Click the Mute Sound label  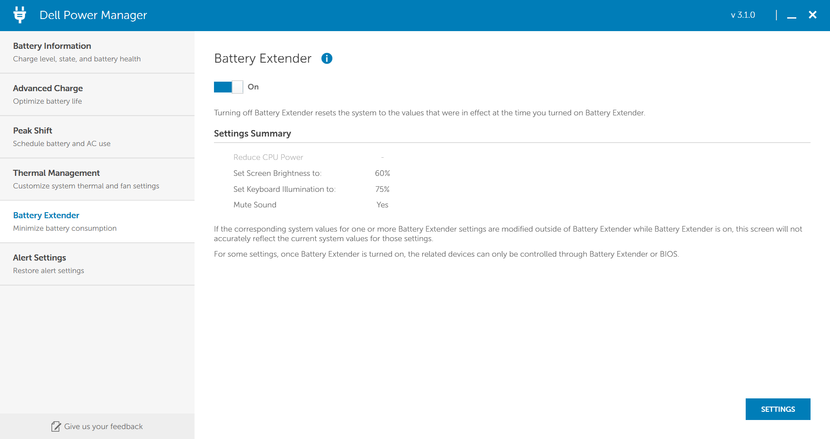255,205
